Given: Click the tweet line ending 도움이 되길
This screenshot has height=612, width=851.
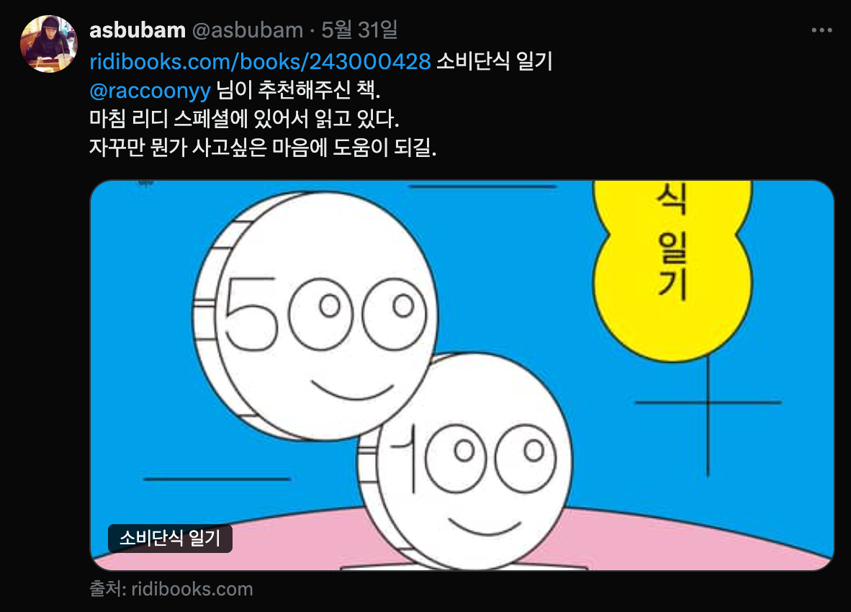Looking at the screenshot, I should (x=263, y=147).
